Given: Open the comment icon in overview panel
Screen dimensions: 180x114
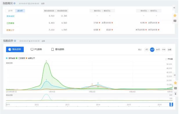Looking at the screenshot, I should coord(175,21).
